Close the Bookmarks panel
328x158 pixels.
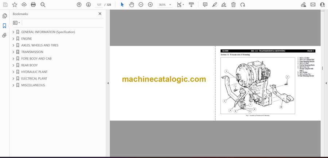point(100,14)
